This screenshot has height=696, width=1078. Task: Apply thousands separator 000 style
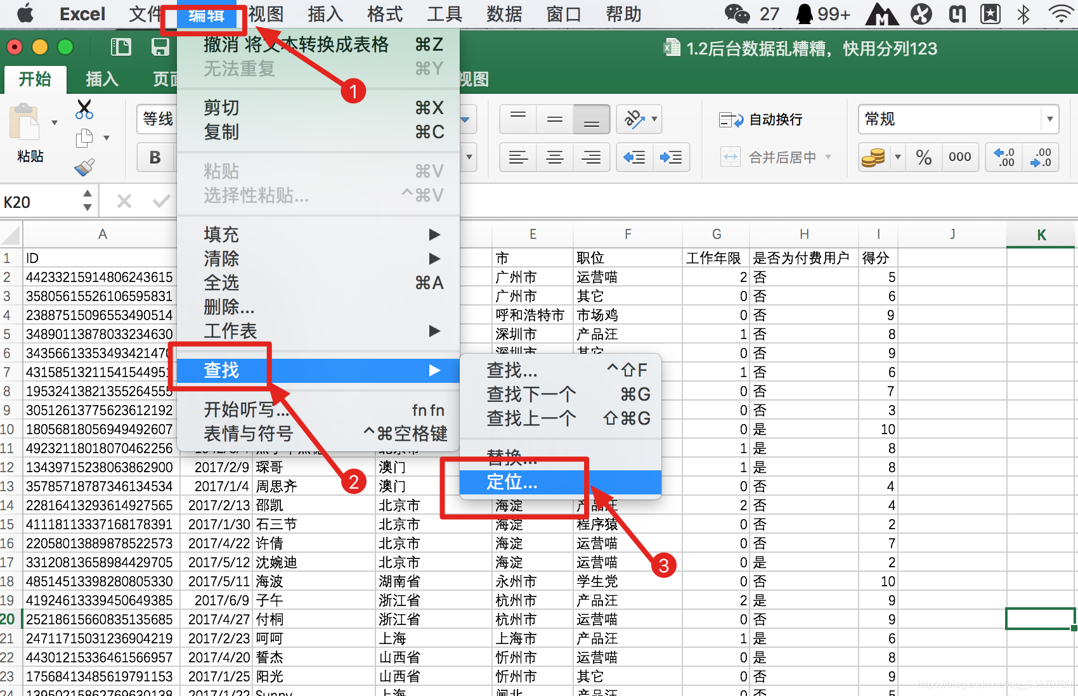pos(960,157)
